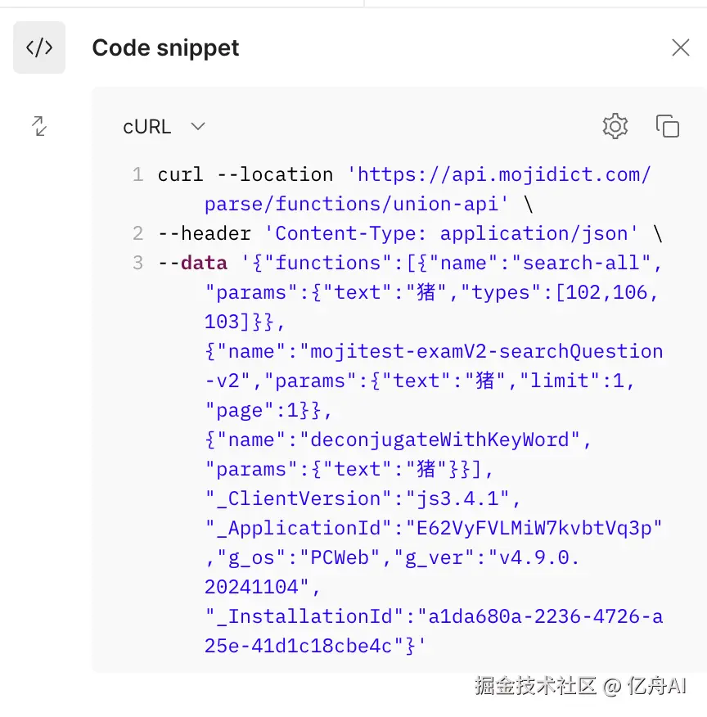Viewport: 707px width, 717px height.
Task: Click the deconjugateWithKeyWord function name
Action: point(440,440)
